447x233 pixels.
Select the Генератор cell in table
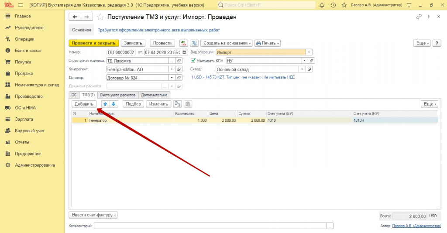[131, 120]
